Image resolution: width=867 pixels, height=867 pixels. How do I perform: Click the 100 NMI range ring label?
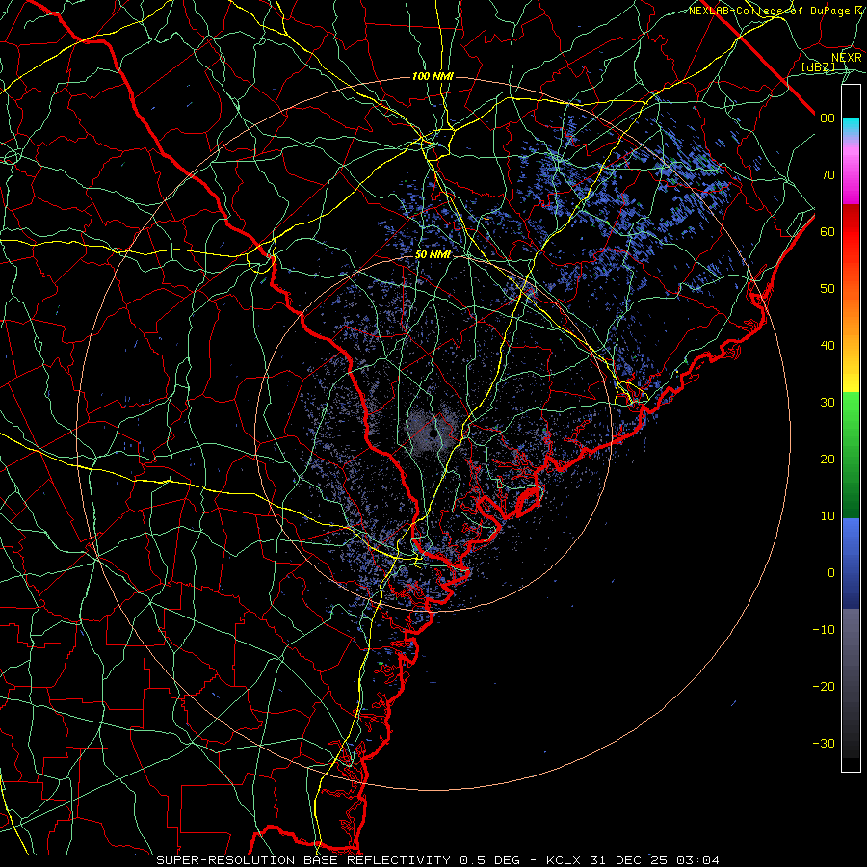point(433,76)
